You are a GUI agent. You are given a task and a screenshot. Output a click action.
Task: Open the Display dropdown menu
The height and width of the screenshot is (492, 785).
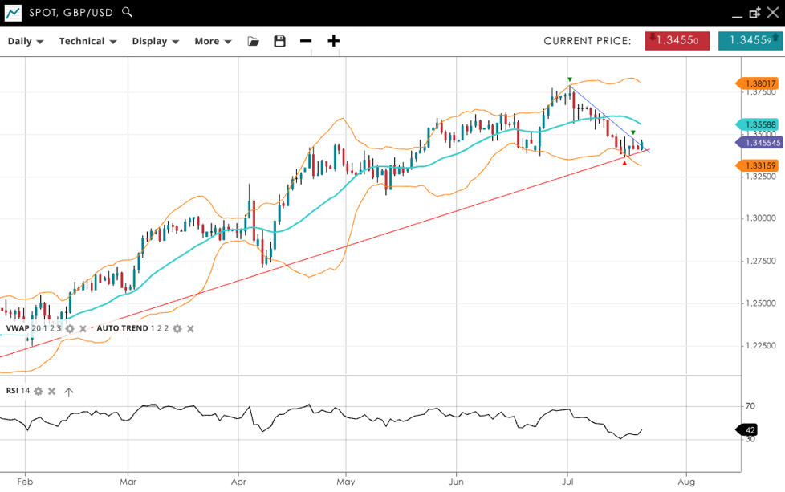coord(155,41)
